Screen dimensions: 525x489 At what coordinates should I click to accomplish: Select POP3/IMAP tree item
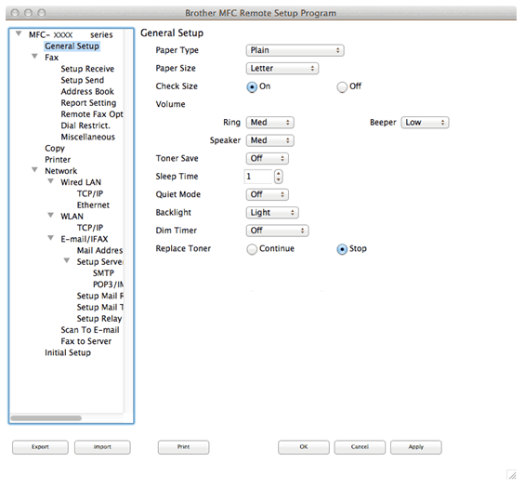(108, 284)
